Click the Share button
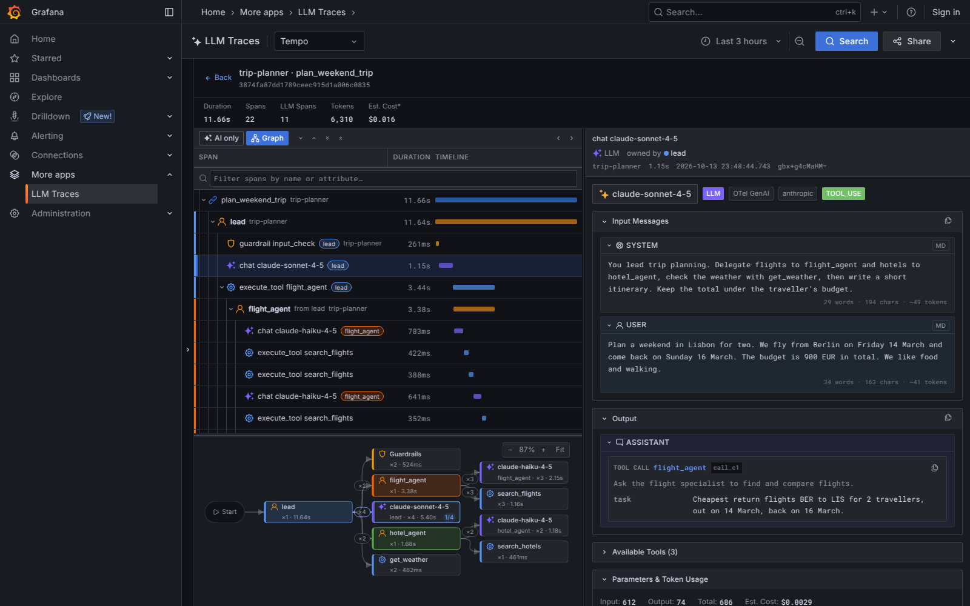970x606 pixels. coord(911,41)
